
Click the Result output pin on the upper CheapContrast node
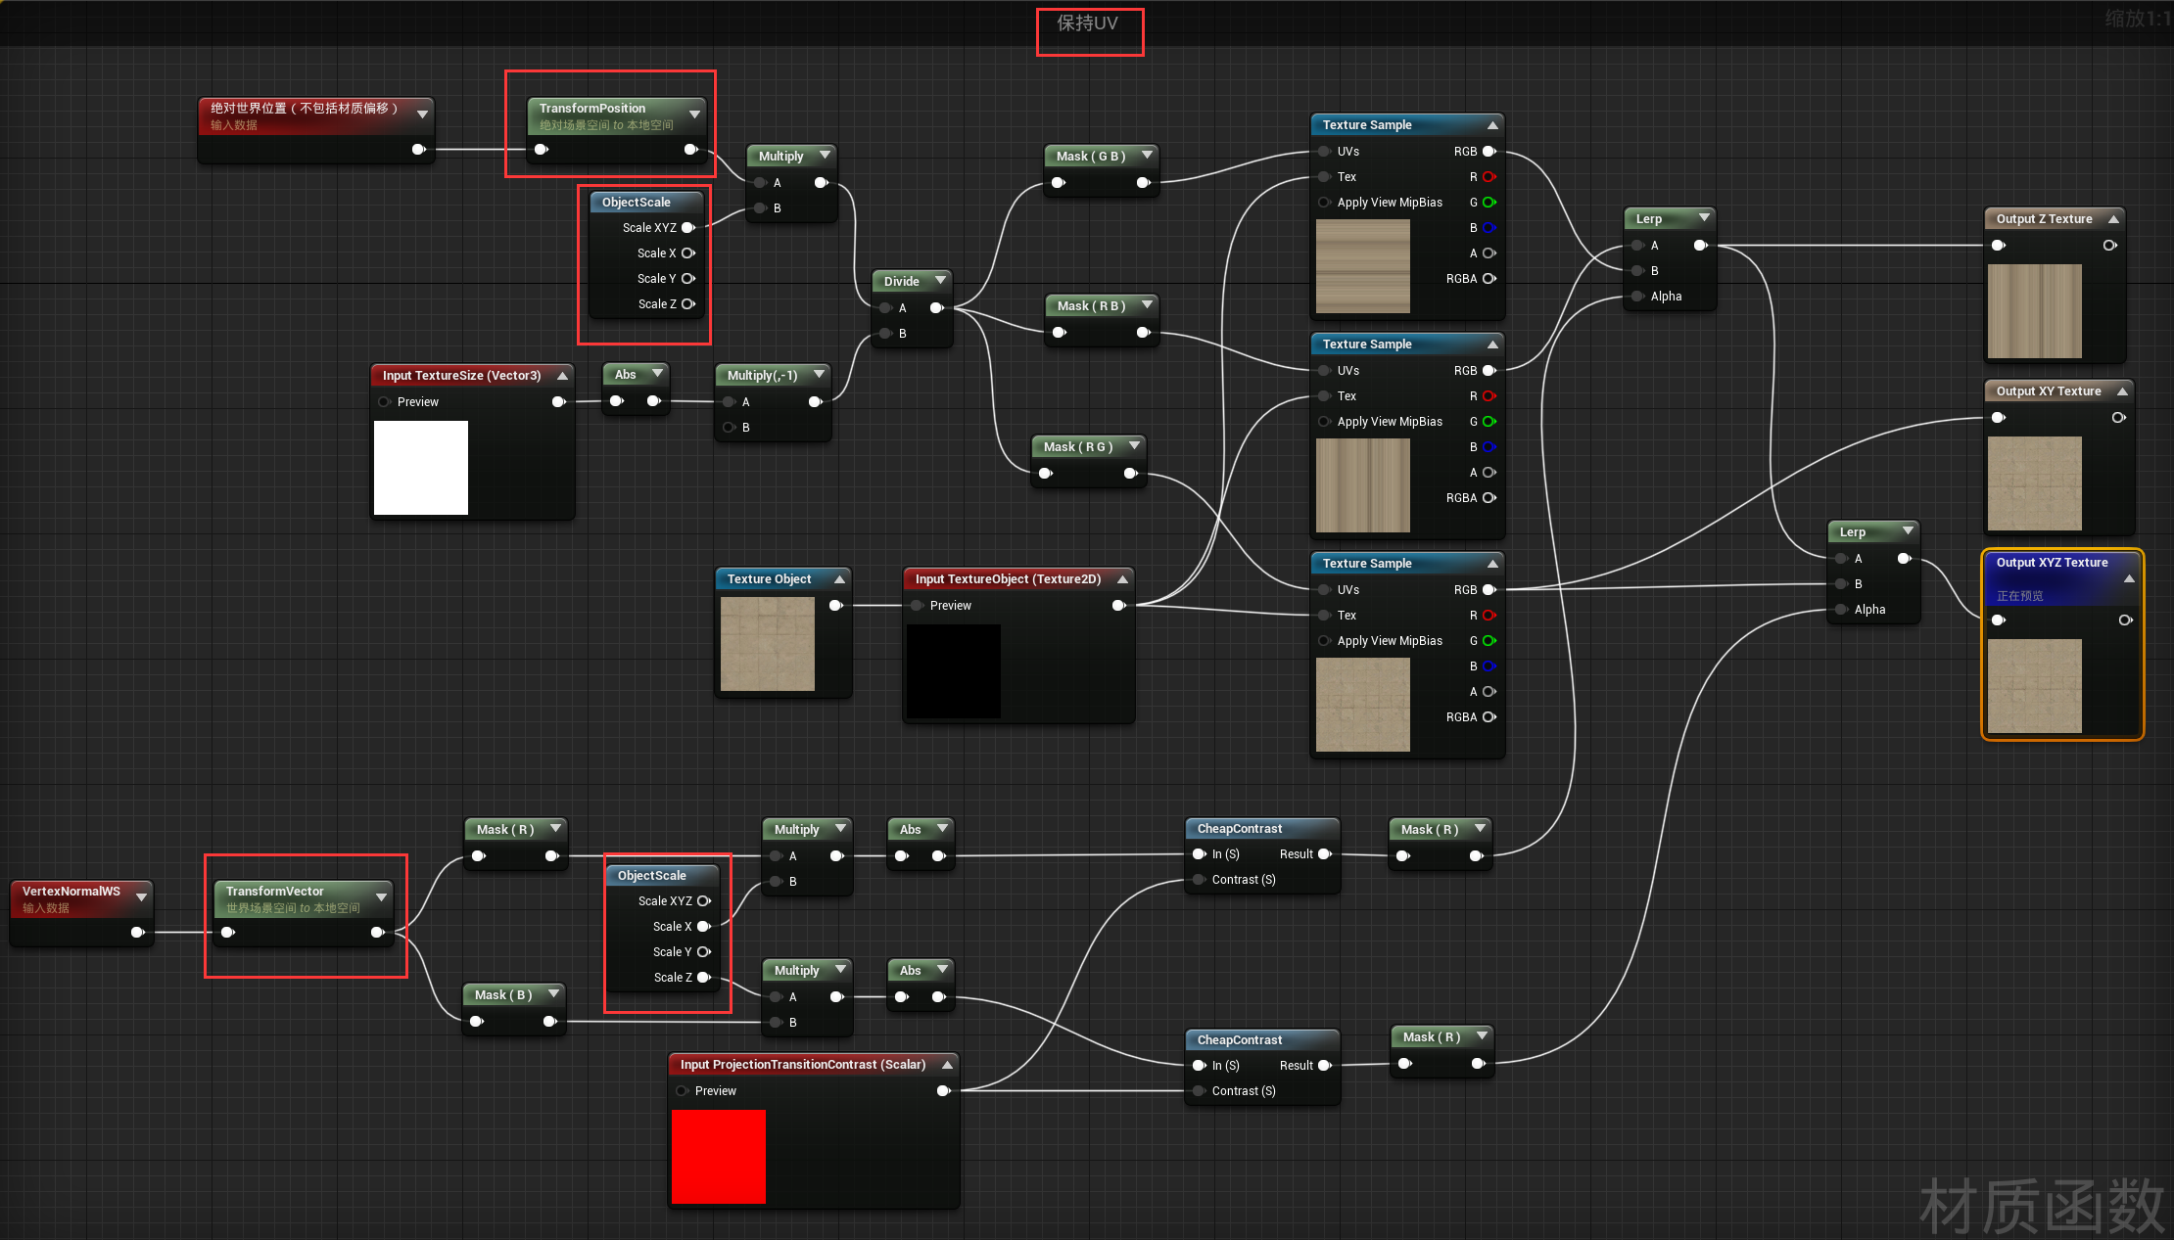[x=1326, y=853]
